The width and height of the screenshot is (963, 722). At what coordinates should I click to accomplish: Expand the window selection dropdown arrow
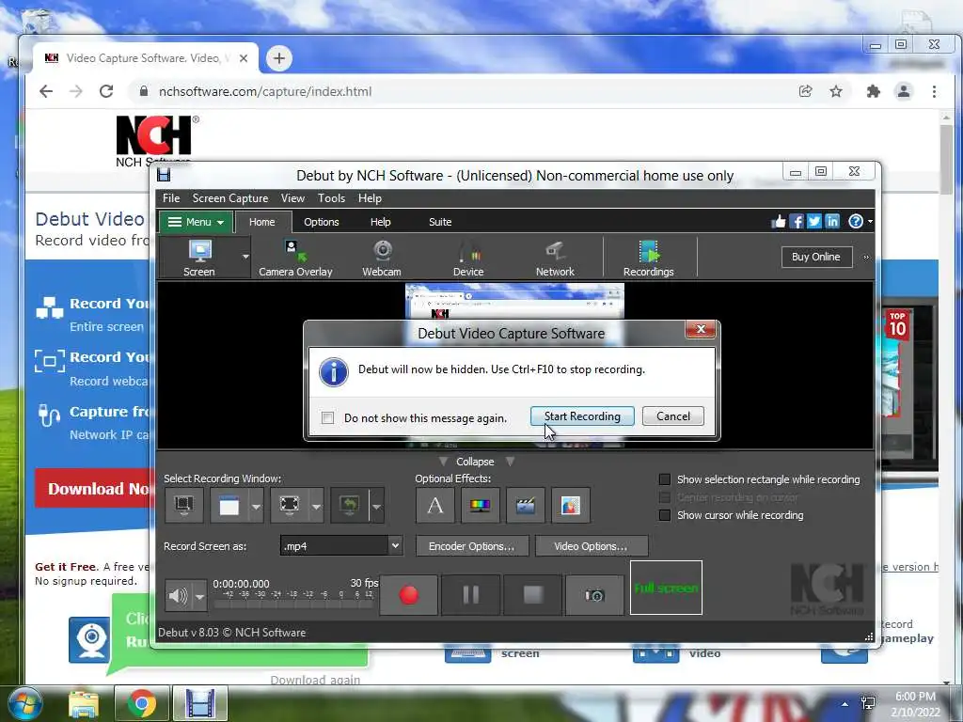click(256, 507)
